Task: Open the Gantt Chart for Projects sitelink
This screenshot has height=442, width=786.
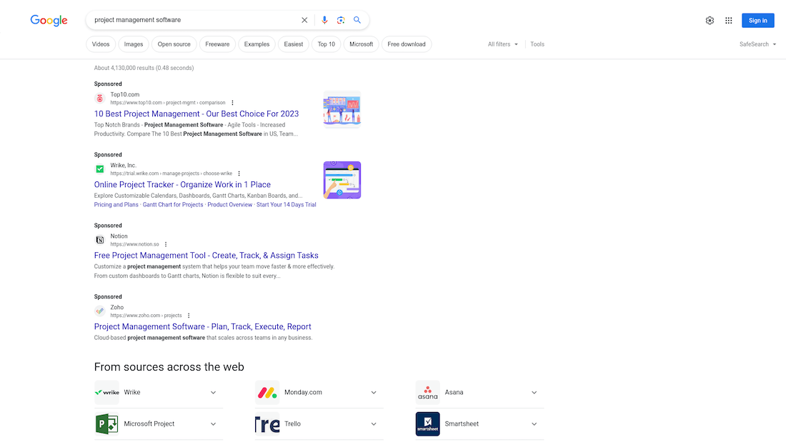Action: [x=173, y=204]
